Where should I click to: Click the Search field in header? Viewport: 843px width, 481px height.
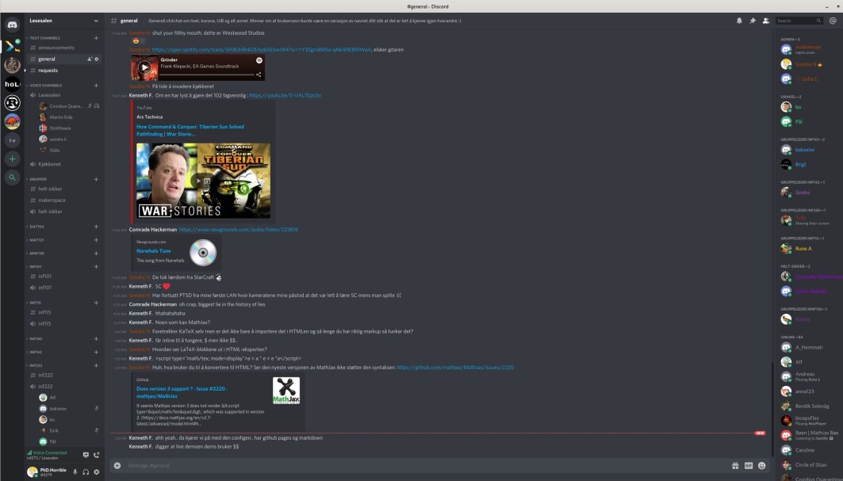(799, 21)
